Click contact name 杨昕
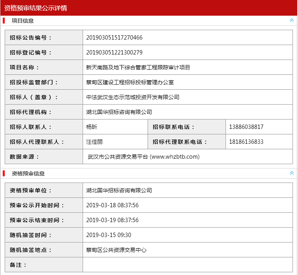The image size is (298, 275). [92, 127]
